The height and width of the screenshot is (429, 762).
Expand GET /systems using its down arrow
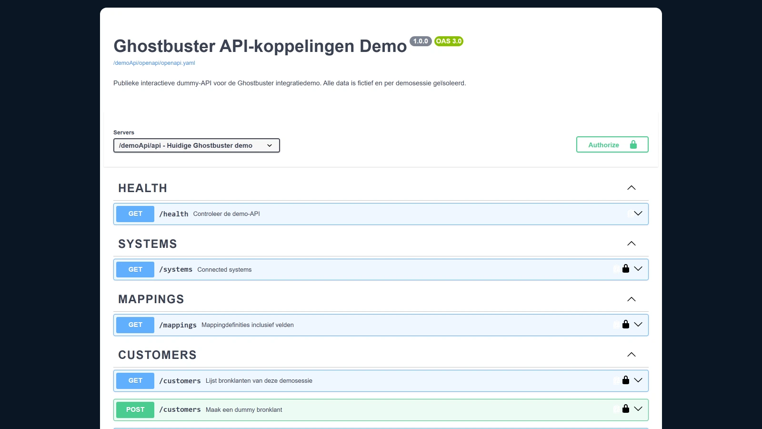(x=638, y=269)
